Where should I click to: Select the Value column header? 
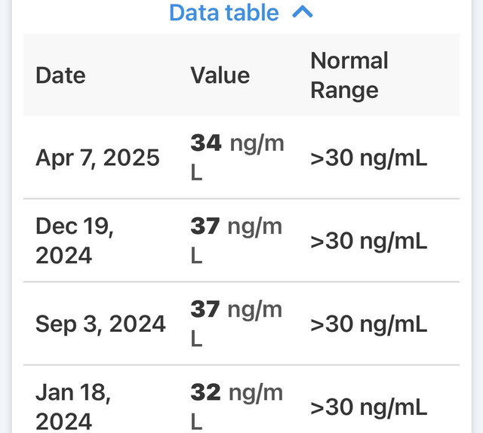click(x=220, y=75)
